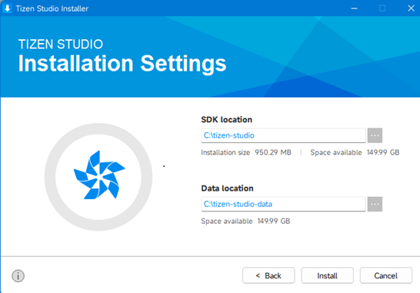The width and height of the screenshot is (420, 293).
Task: Close the Tizen Studio Installer window
Action: click(411, 8)
